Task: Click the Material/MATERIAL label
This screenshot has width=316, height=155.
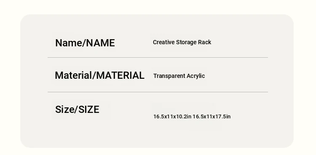Action: [99, 75]
